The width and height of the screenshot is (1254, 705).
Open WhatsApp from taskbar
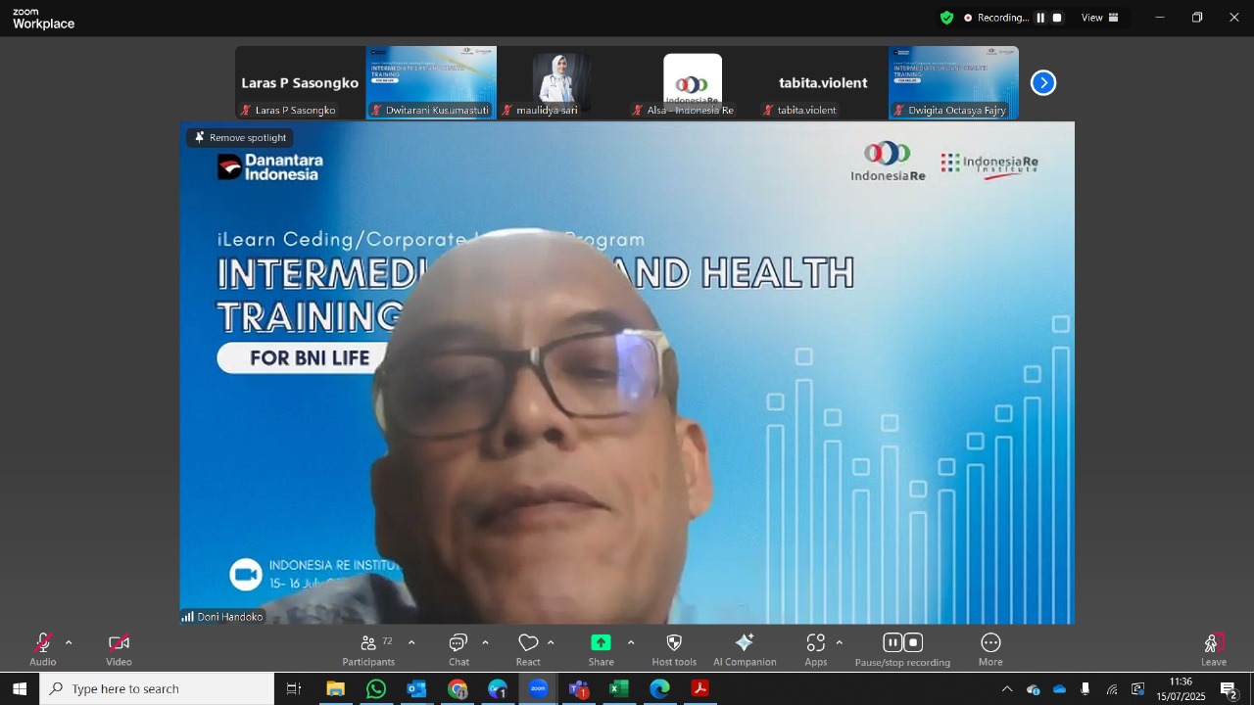tap(376, 689)
